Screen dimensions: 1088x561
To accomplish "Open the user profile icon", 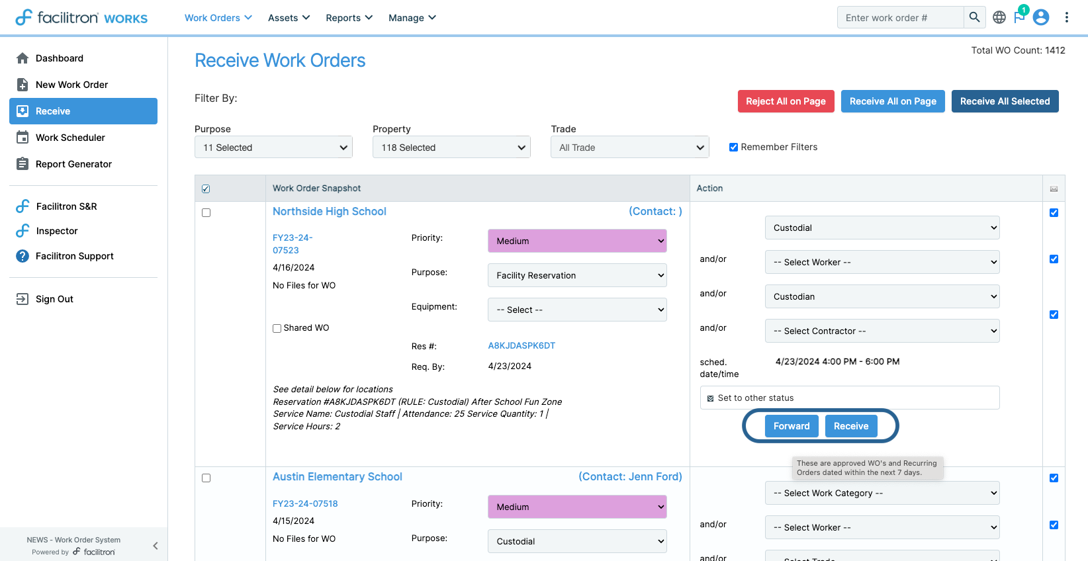I will [x=1041, y=17].
